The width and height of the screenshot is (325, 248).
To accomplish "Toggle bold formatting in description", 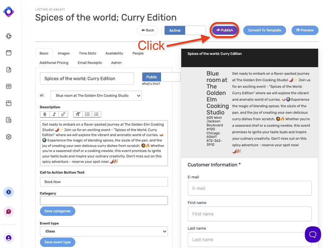I will (45, 114).
